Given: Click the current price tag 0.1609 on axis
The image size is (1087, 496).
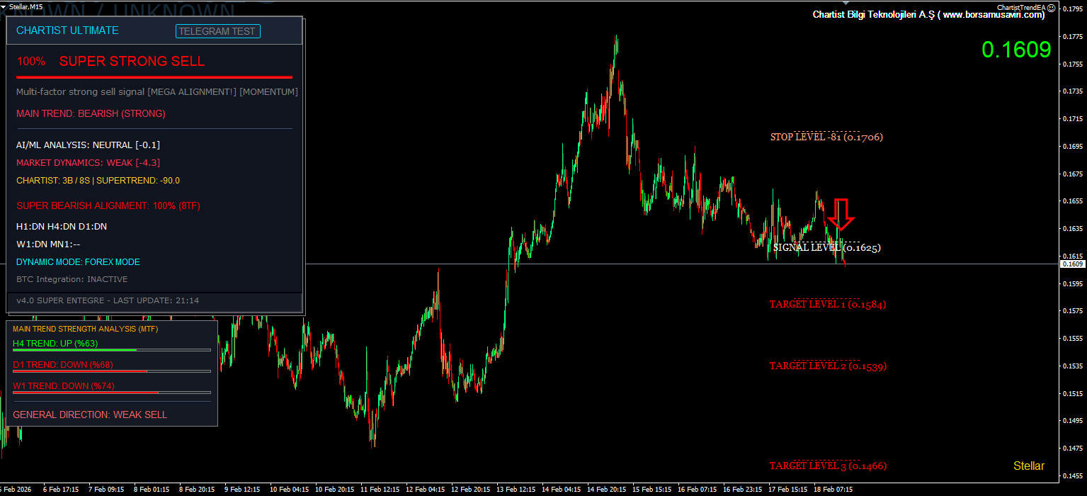Looking at the screenshot, I should tap(1072, 264).
